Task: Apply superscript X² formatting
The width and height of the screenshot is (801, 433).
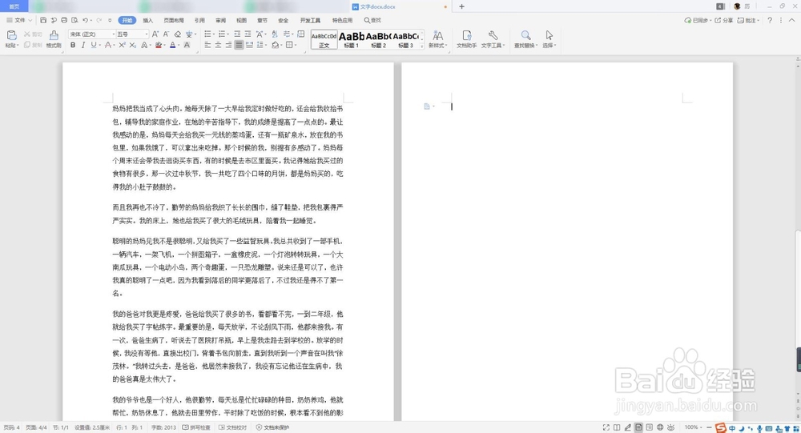Action: pyautogui.click(x=122, y=45)
